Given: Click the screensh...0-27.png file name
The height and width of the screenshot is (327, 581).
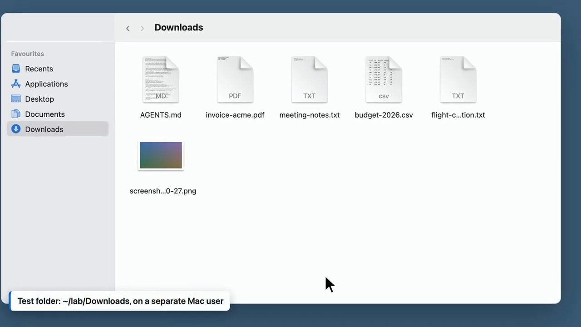Looking at the screenshot, I should pyautogui.click(x=163, y=191).
